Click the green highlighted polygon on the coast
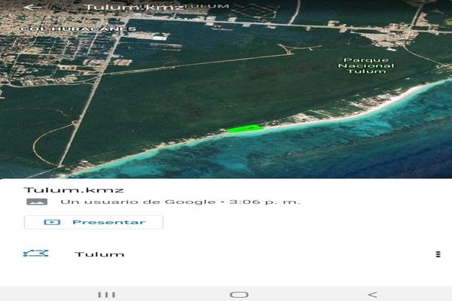 [243, 129]
